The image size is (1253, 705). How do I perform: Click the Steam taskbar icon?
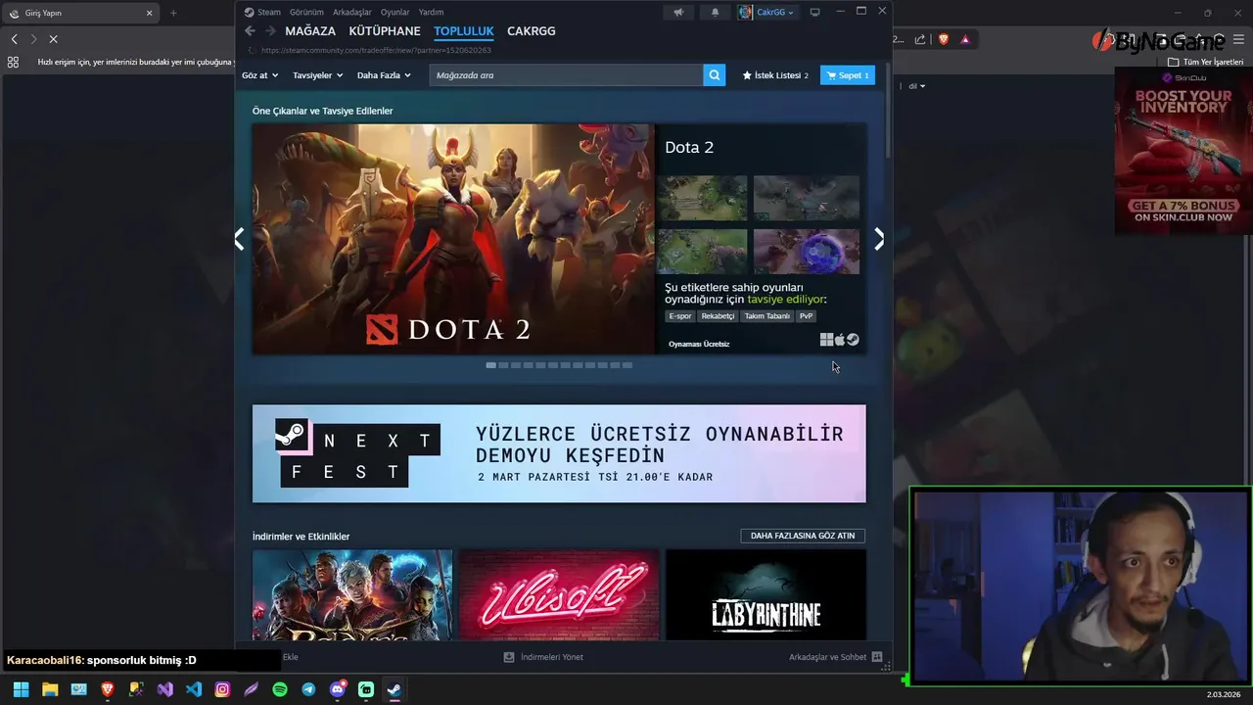pos(394,689)
